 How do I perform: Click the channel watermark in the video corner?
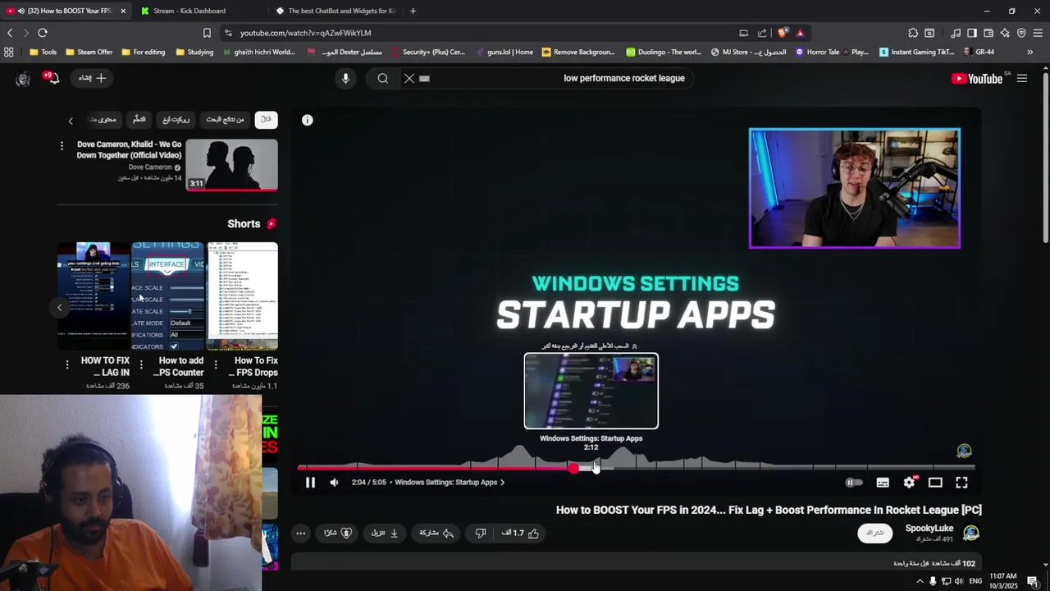point(964,451)
